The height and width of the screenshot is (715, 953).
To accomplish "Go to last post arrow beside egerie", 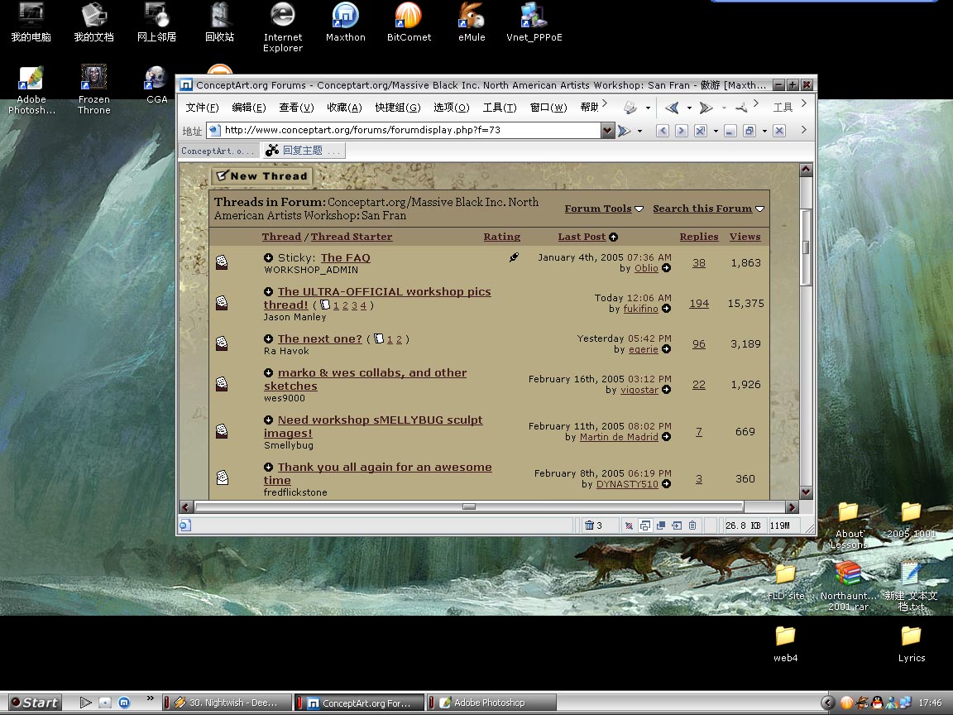I will [x=666, y=349].
